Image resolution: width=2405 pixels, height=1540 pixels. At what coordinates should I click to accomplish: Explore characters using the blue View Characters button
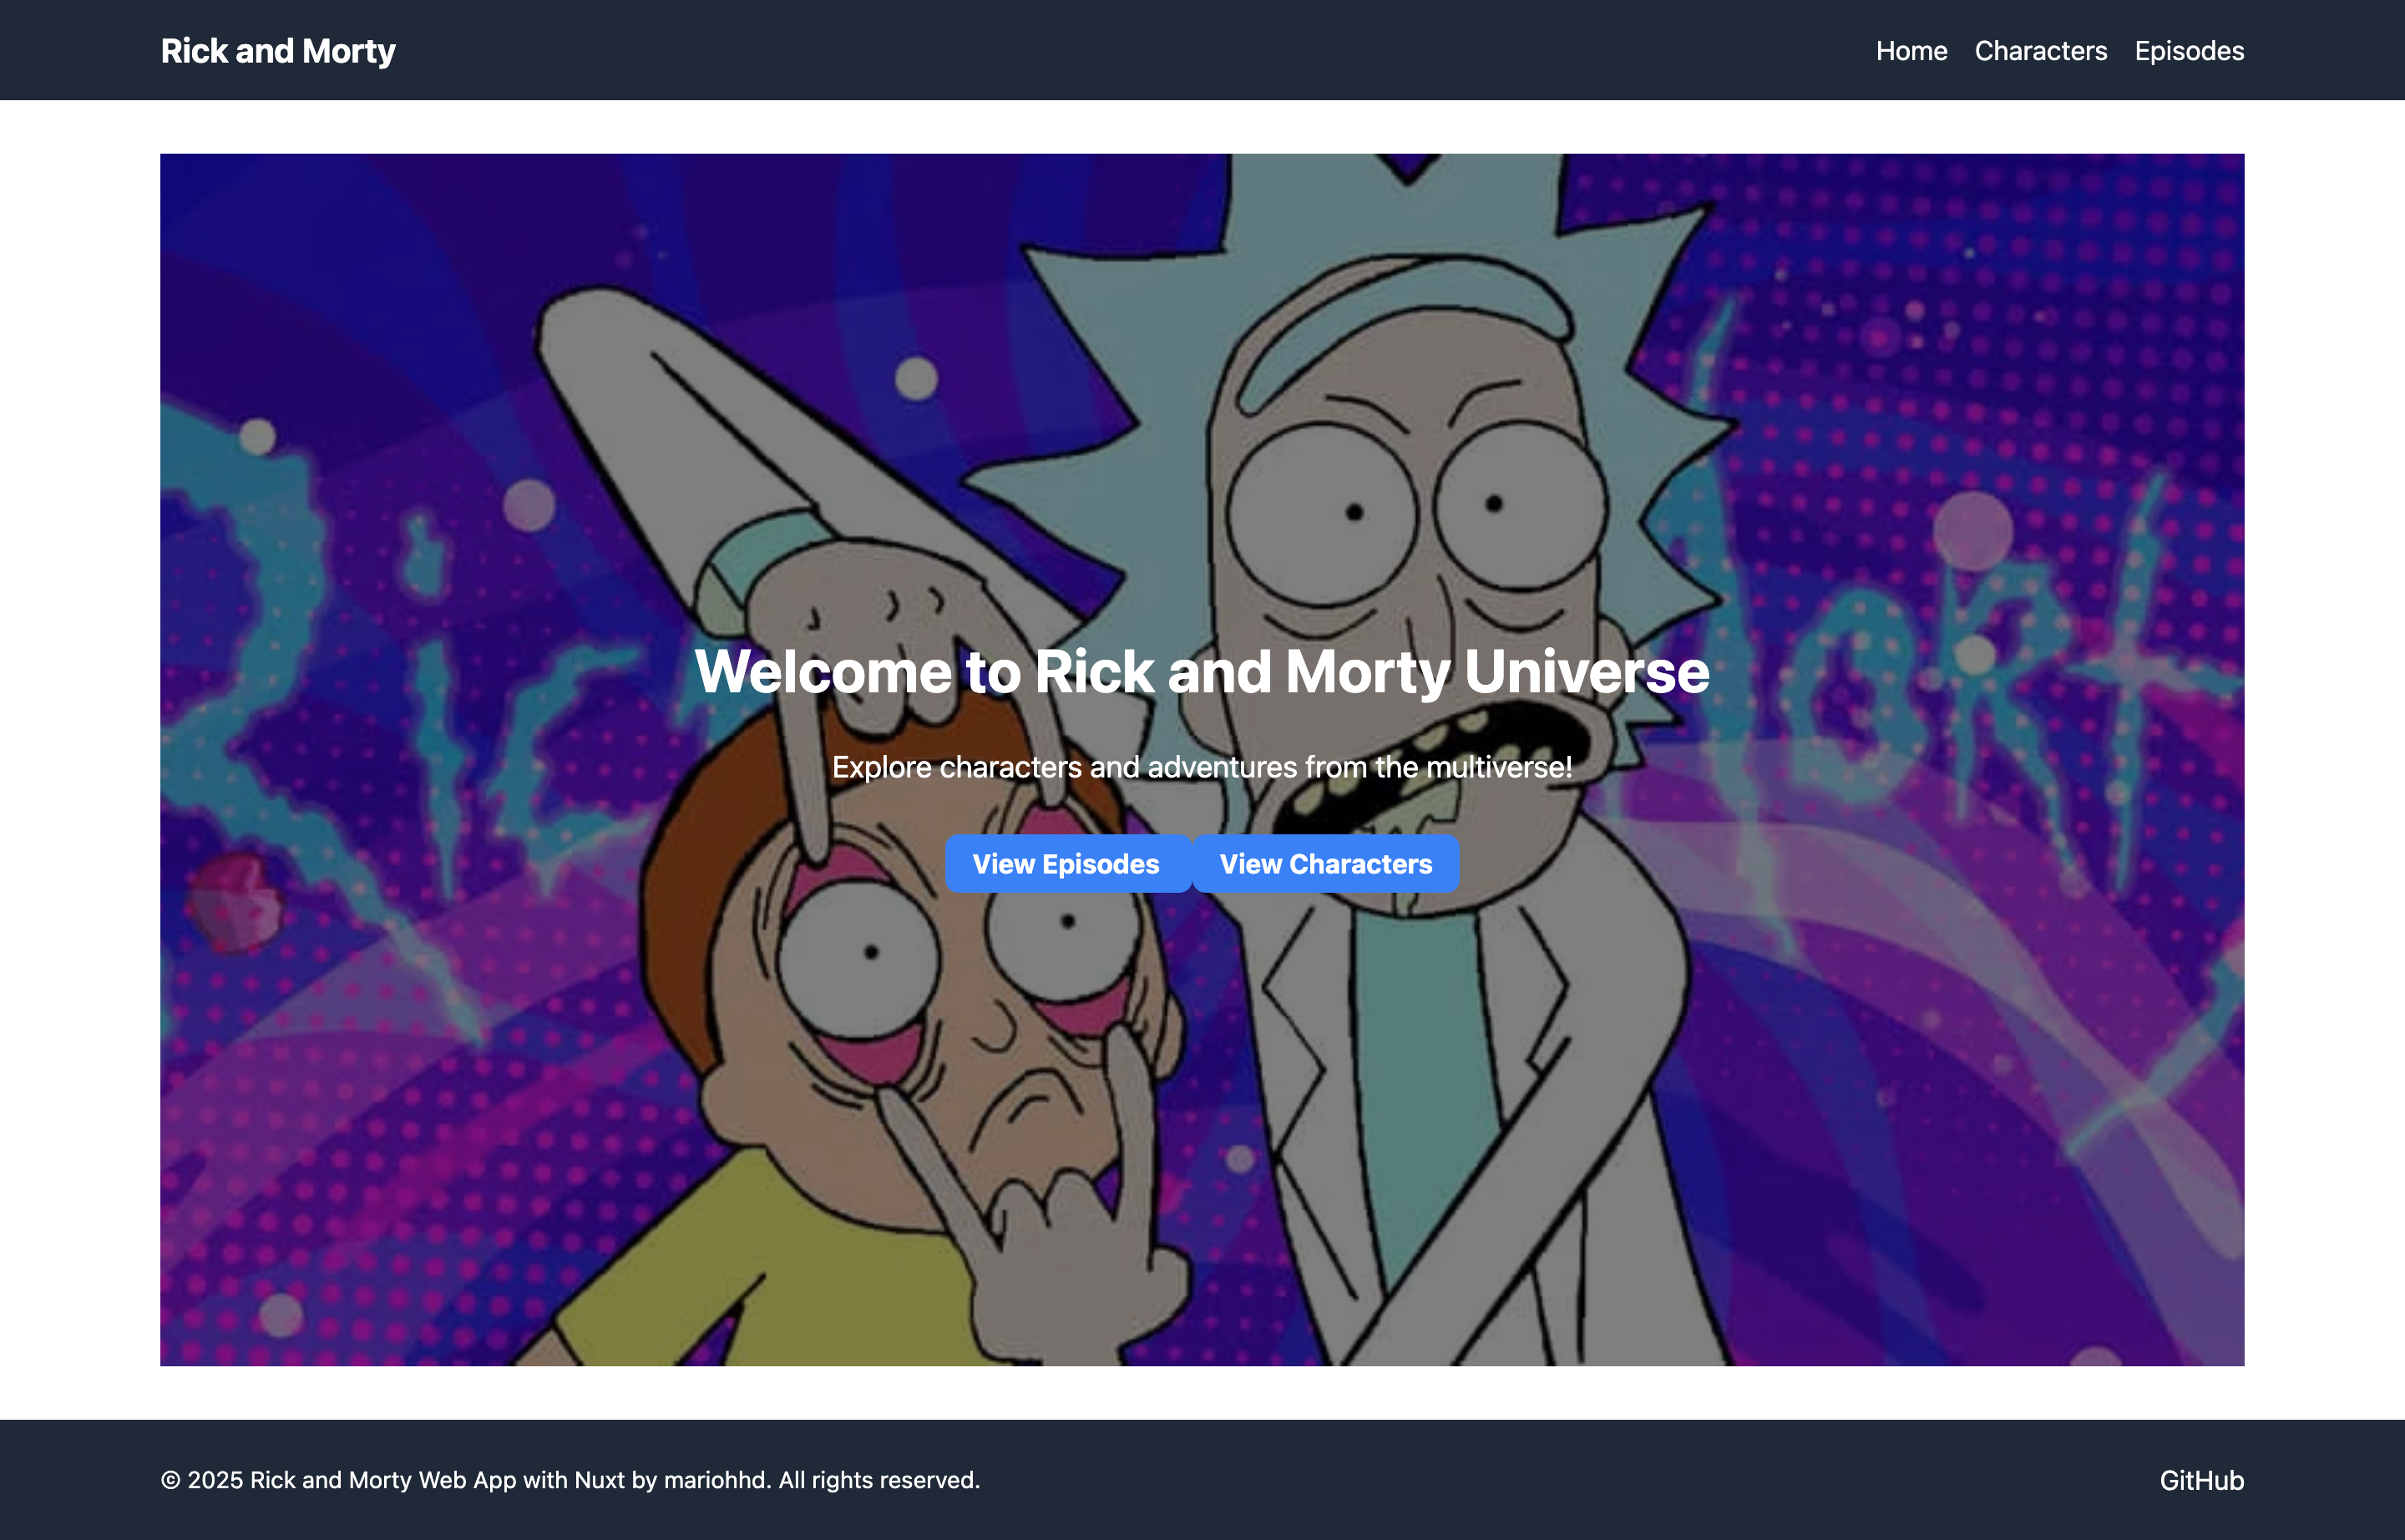click(1325, 863)
